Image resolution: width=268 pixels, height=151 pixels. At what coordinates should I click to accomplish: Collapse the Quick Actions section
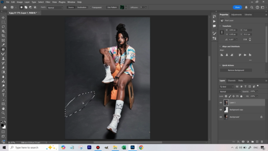tap(220, 65)
